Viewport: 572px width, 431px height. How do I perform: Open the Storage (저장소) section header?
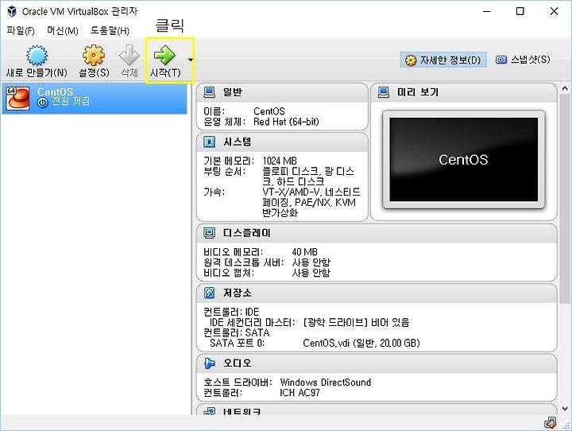point(377,293)
